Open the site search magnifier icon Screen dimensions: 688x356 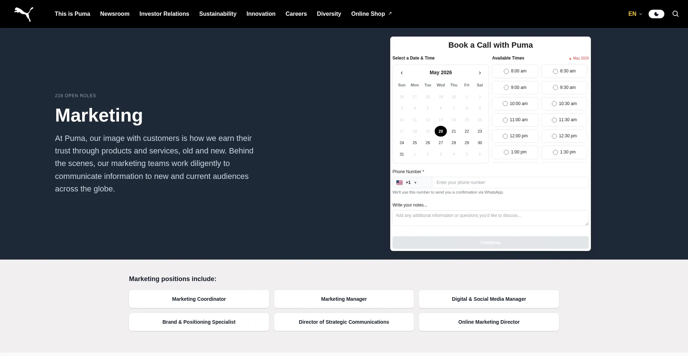coord(675,14)
